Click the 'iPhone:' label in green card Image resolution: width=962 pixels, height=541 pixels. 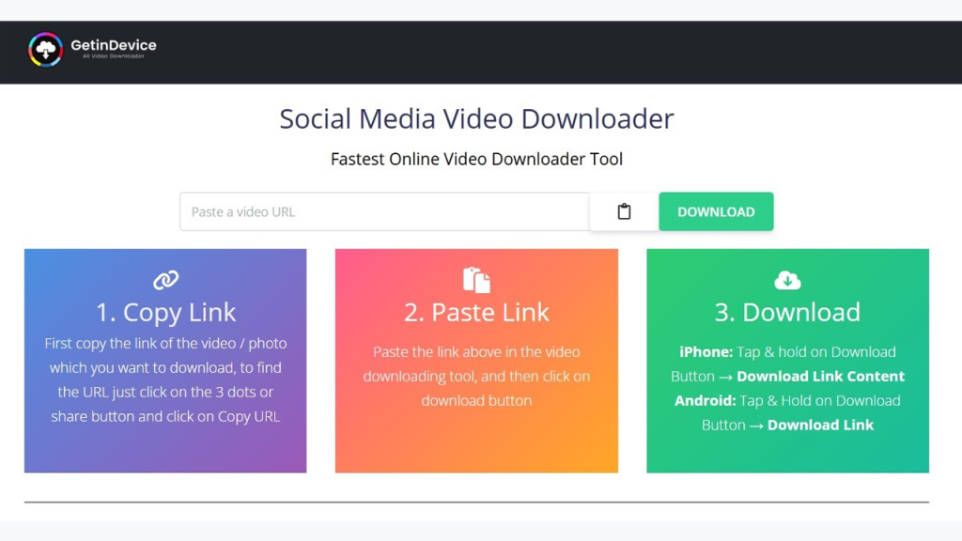point(706,351)
